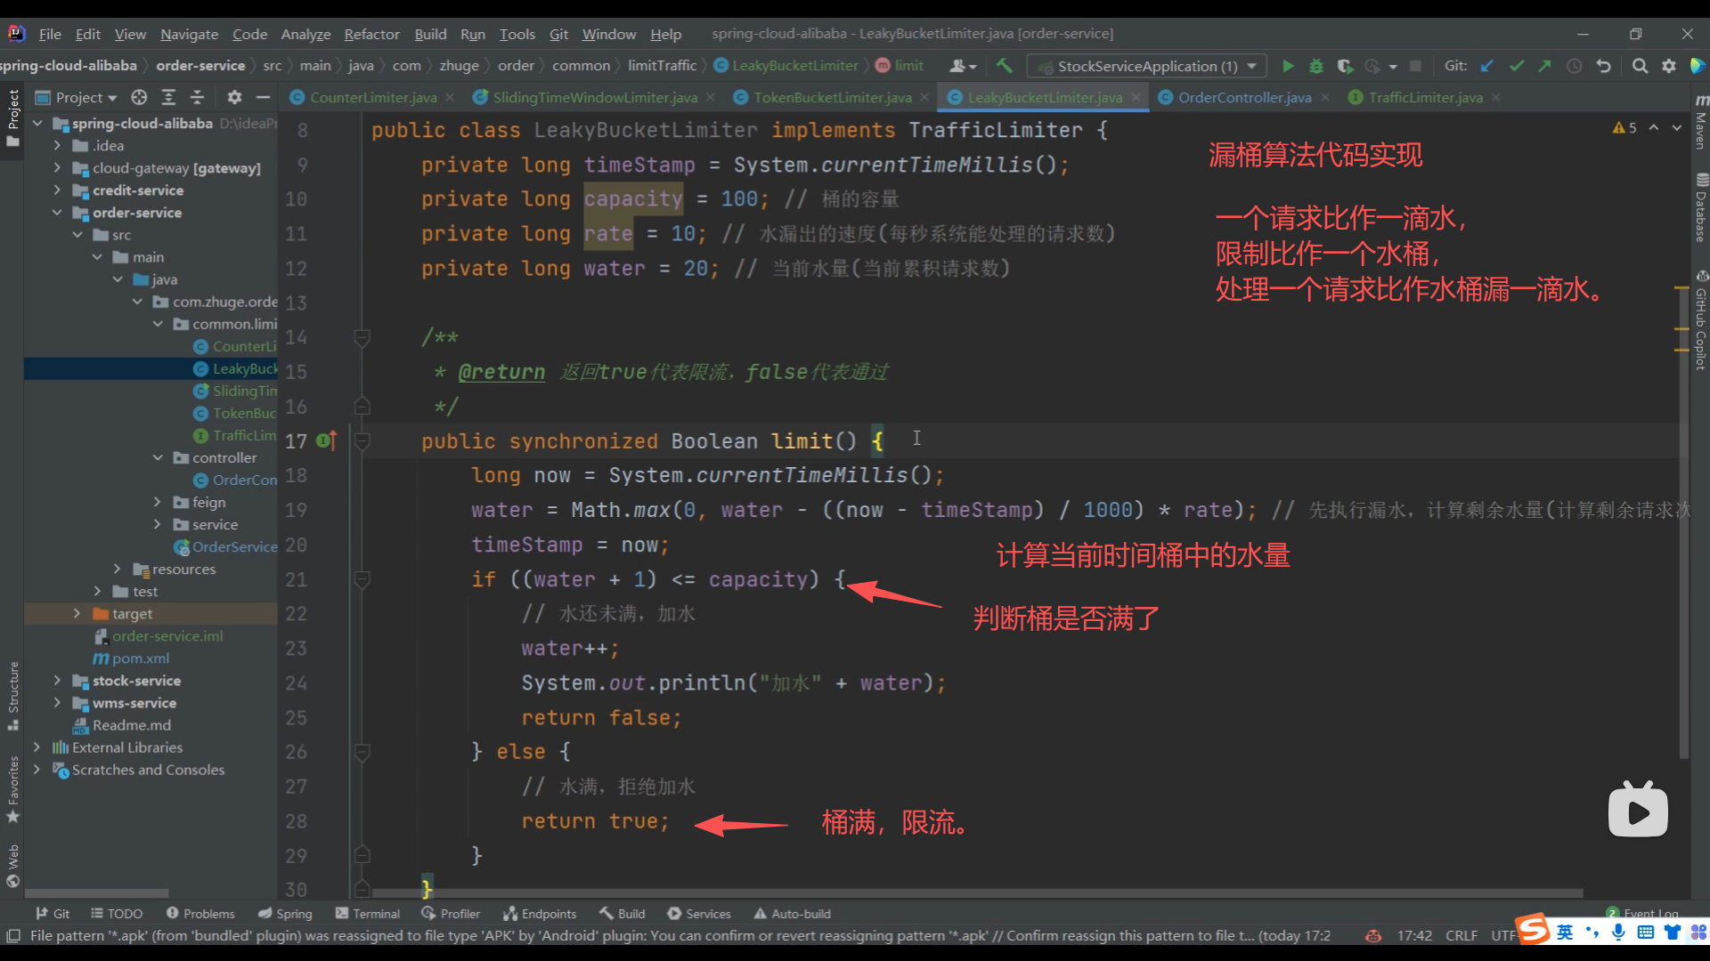Open Search Everywhere magnifier icon
Image resolution: width=1710 pixels, height=961 pixels.
1639,66
